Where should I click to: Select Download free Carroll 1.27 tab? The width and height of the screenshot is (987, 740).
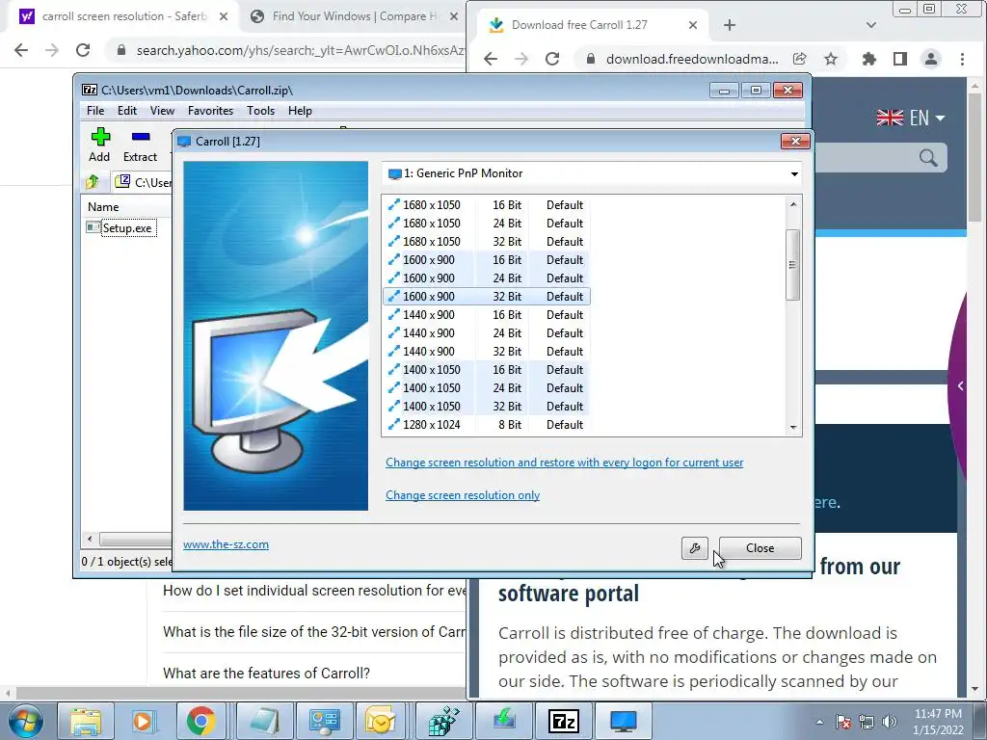(x=579, y=25)
